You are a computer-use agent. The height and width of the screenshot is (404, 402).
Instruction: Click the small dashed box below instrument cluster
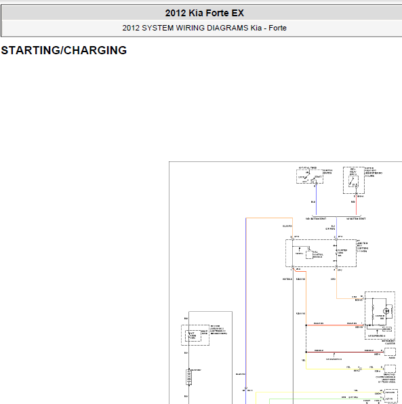[390, 352]
